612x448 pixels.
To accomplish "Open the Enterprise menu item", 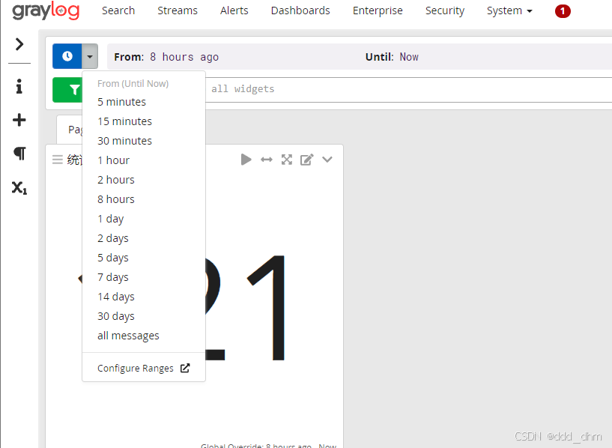I will [378, 10].
